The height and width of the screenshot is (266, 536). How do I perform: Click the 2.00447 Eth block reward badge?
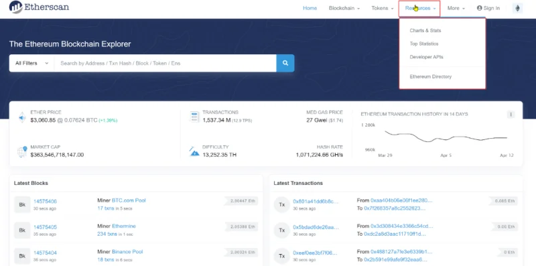242,201
